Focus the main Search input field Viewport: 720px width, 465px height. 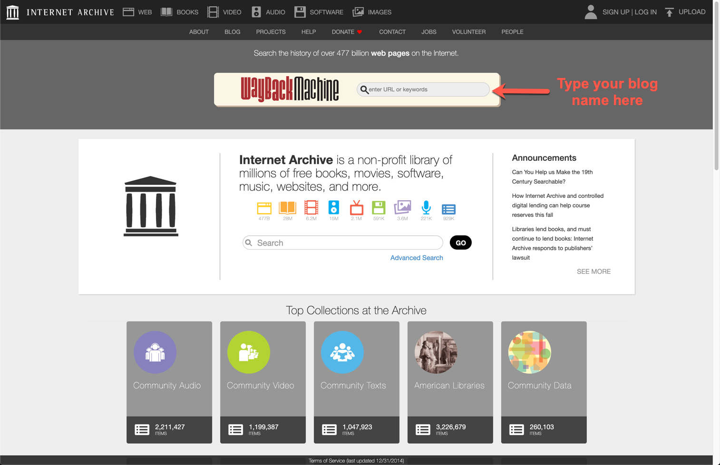tap(343, 242)
